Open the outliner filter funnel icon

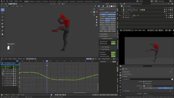tap(169, 4)
